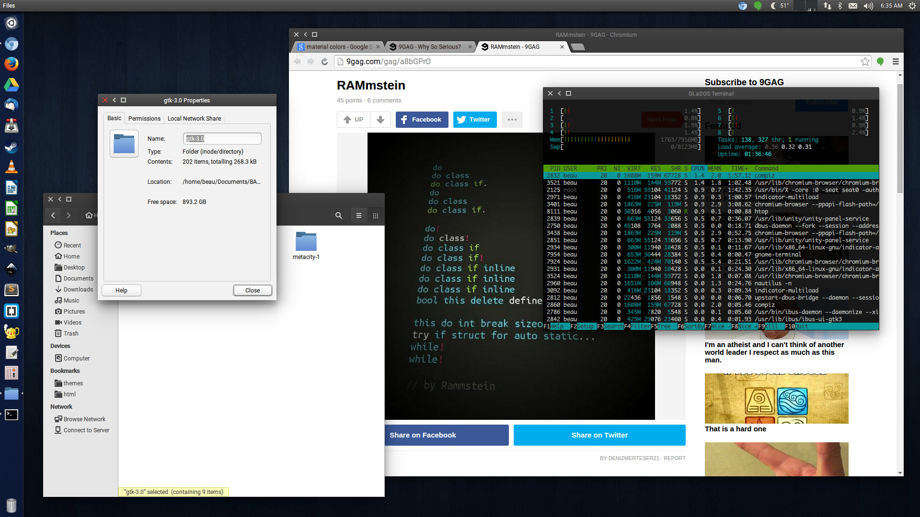Switch to material colors Google tab

(x=338, y=47)
